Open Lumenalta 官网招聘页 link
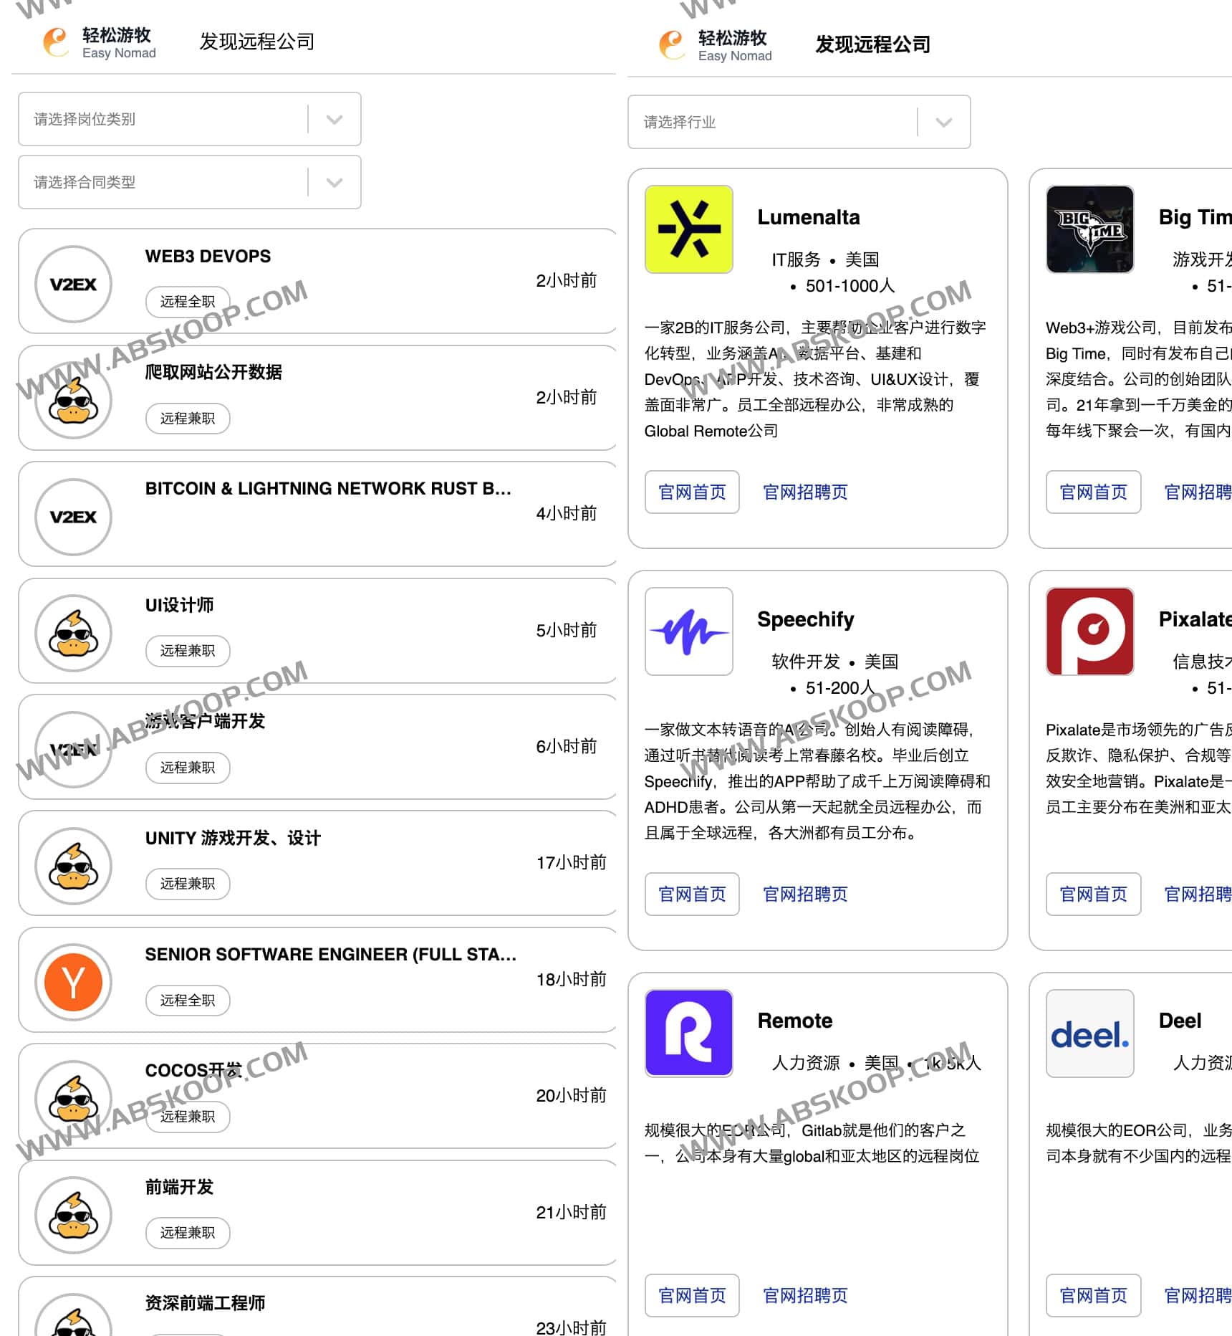1232x1336 pixels. click(x=806, y=492)
